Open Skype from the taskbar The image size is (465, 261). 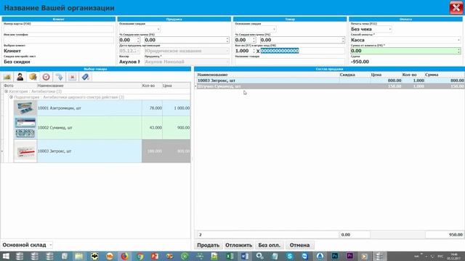pyautogui.click(x=290, y=256)
